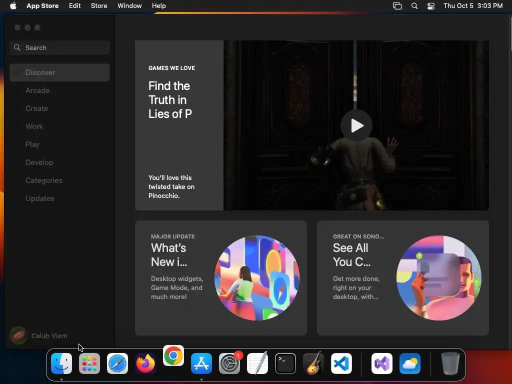The image size is (512, 384).
Task: Show Updates in the sidebar
Action: click(x=59, y=198)
